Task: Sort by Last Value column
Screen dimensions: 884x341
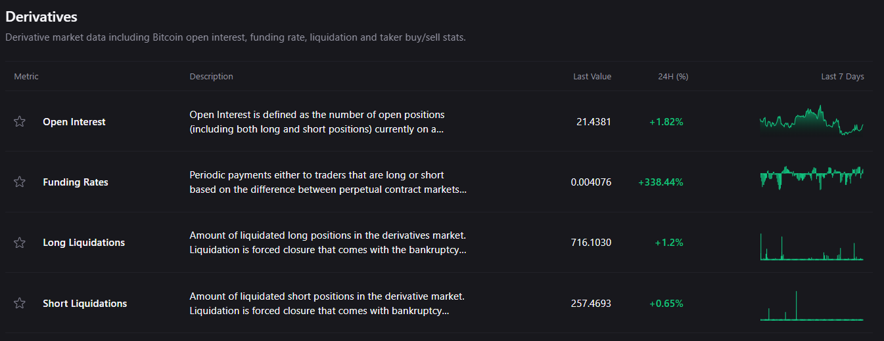Action: coord(592,77)
